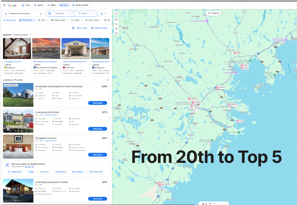Click the Rissers Beach Provincial Park pin

point(212,140)
